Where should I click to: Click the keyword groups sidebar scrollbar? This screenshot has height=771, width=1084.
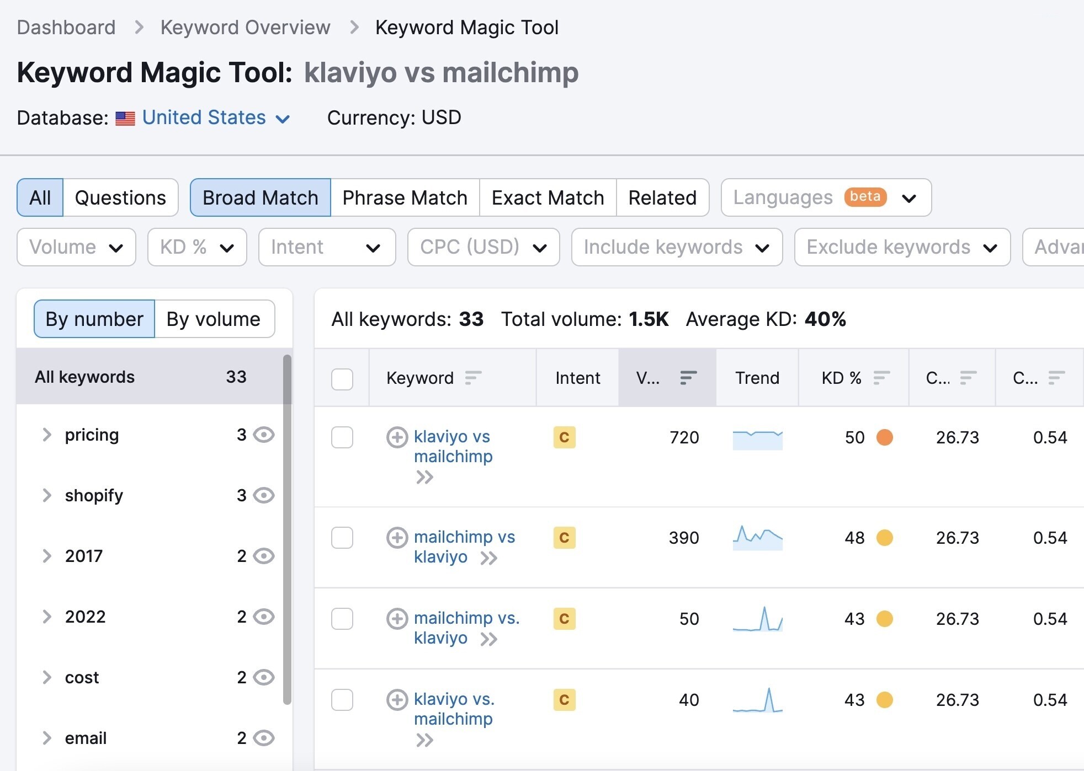287,529
